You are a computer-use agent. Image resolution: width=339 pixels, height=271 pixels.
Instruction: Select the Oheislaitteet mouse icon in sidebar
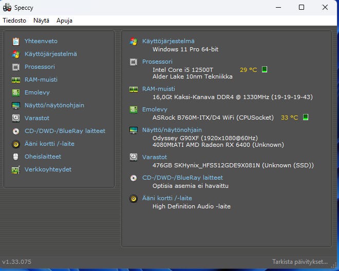16,157
